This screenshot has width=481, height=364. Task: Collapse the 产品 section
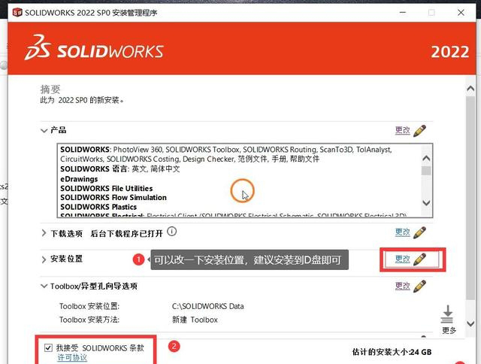click(44, 130)
